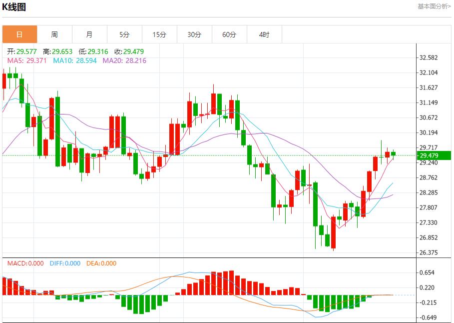
Task: Click the MA10 indicator legend label
Action: (75, 60)
